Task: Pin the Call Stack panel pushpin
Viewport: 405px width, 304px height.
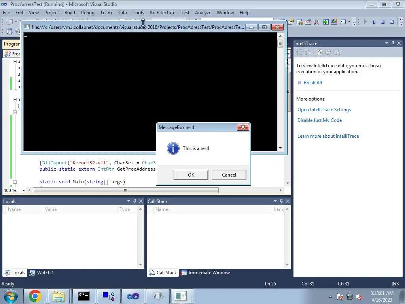Action: coord(281,201)
